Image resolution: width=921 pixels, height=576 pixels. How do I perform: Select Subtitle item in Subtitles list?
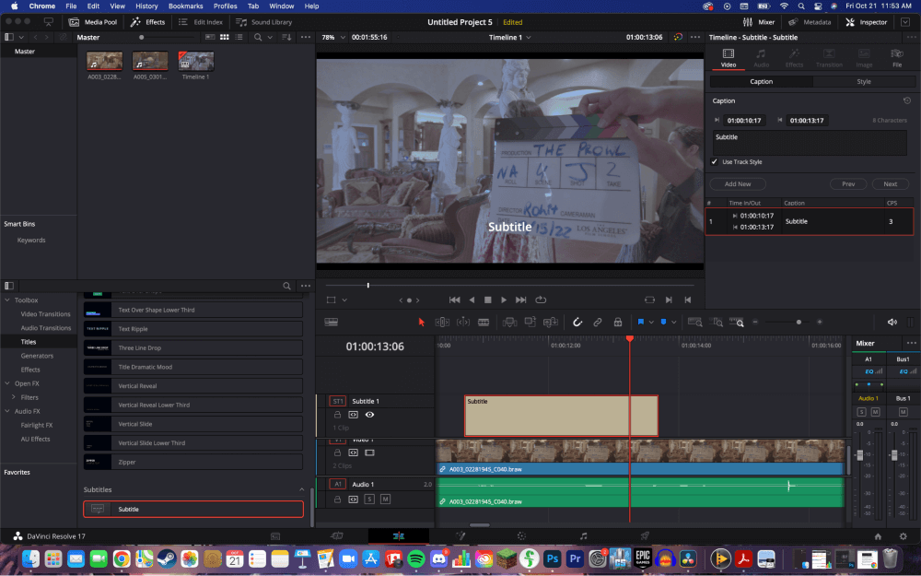(193, 509)
